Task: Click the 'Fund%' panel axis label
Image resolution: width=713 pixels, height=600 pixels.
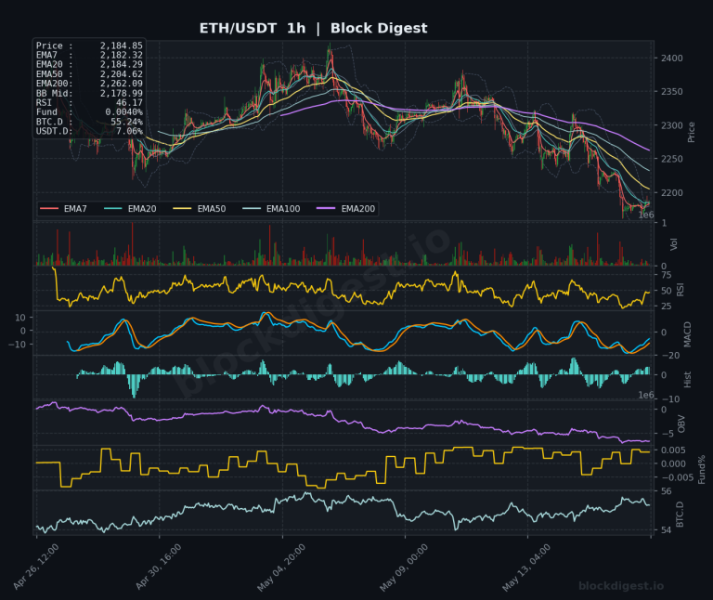Action: pos(702,469)
